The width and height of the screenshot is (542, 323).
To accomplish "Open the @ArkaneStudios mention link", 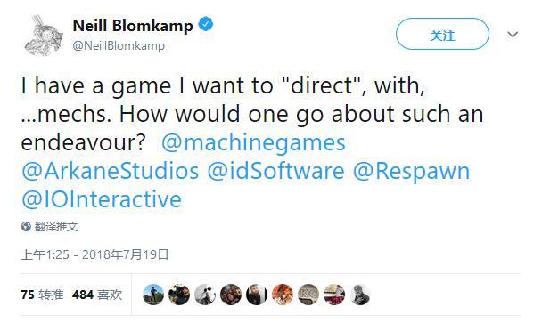I will 110,171.
